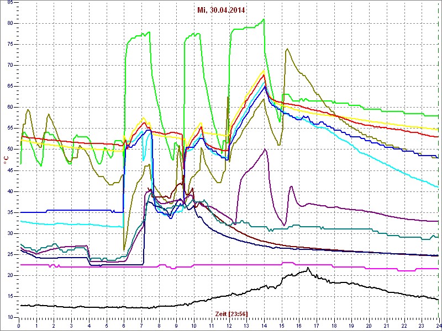Select the 65 value on temperature axis
The width and height of the screenshot is (442, 331).
click(x=9, y=87)
